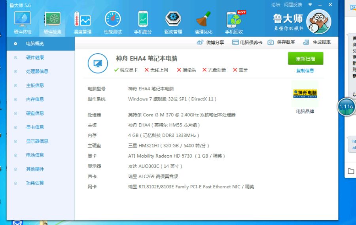Open 手机回收 phone recycling

[x=234, y=22]
